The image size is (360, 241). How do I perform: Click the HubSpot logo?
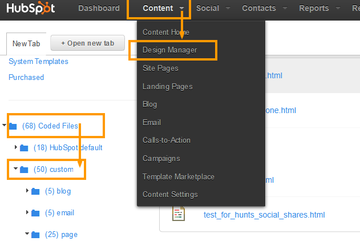(x=31, y=7)
